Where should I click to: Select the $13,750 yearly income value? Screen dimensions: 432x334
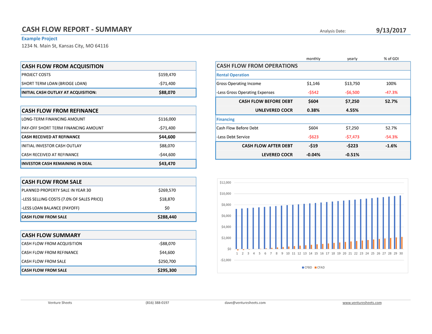352,83
